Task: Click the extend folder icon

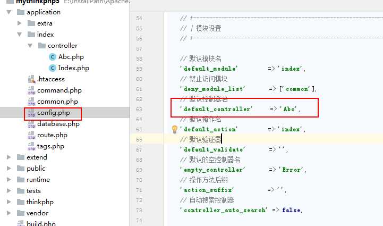Action: 21,157
